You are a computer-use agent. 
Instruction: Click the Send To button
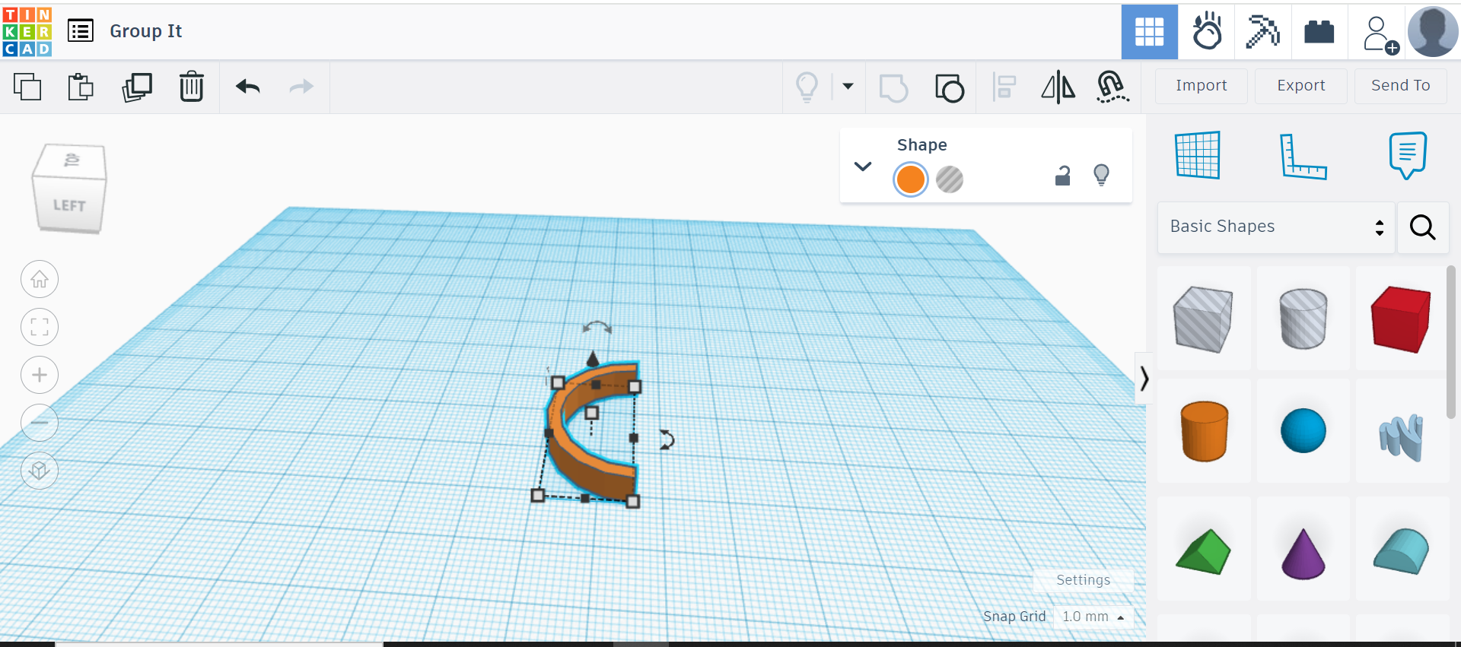pos(1400,86)
